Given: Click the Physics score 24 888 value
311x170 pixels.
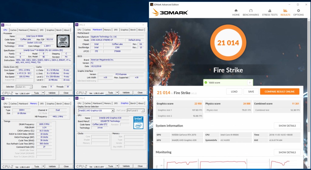Looking at the screenshot, I should (x=247, y=104).
